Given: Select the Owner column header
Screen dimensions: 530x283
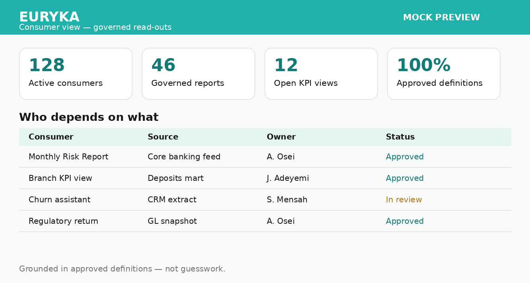Looking at the screenshot, I should 281,137.
